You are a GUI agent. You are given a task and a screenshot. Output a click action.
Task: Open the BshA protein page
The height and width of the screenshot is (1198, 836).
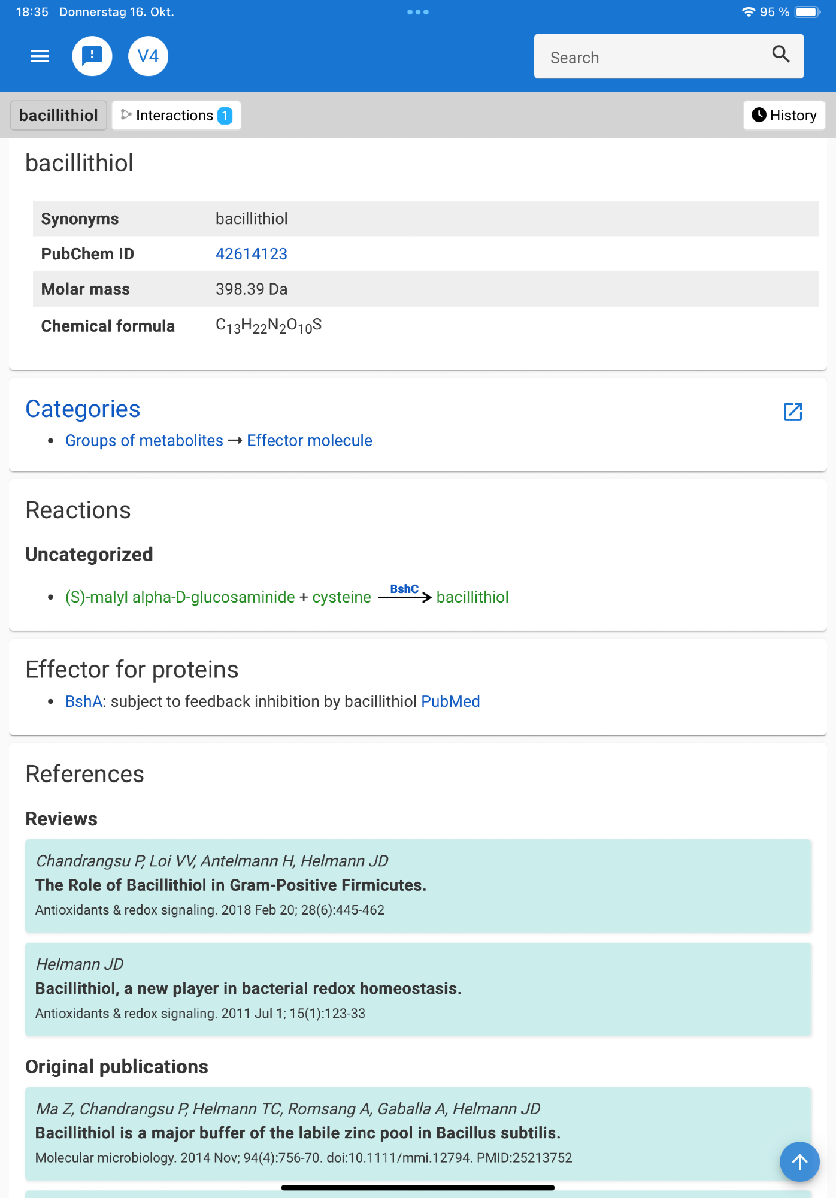pos(83,701)
